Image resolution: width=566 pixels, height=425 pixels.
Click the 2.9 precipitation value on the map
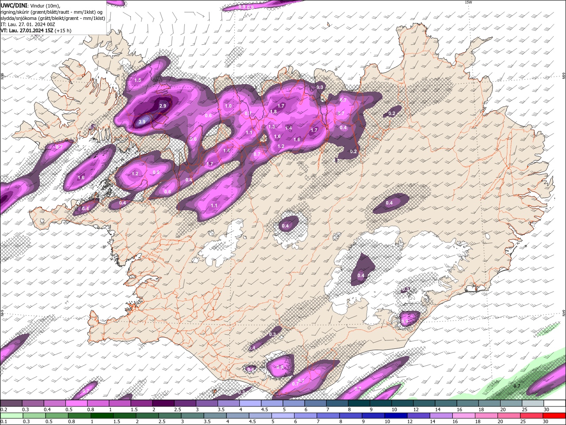click(x=163, y=106)
